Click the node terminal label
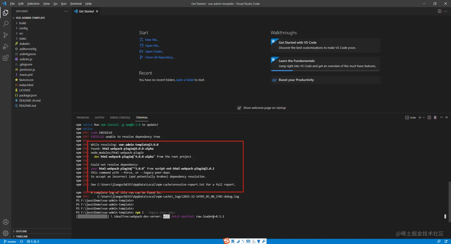Image resolution: width=451 pixels, height=244 pixels. click(410, 117)
